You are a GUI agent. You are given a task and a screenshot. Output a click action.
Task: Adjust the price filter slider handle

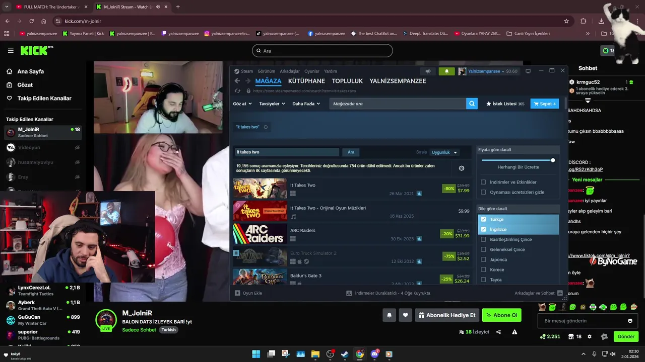tap(553, 160)
